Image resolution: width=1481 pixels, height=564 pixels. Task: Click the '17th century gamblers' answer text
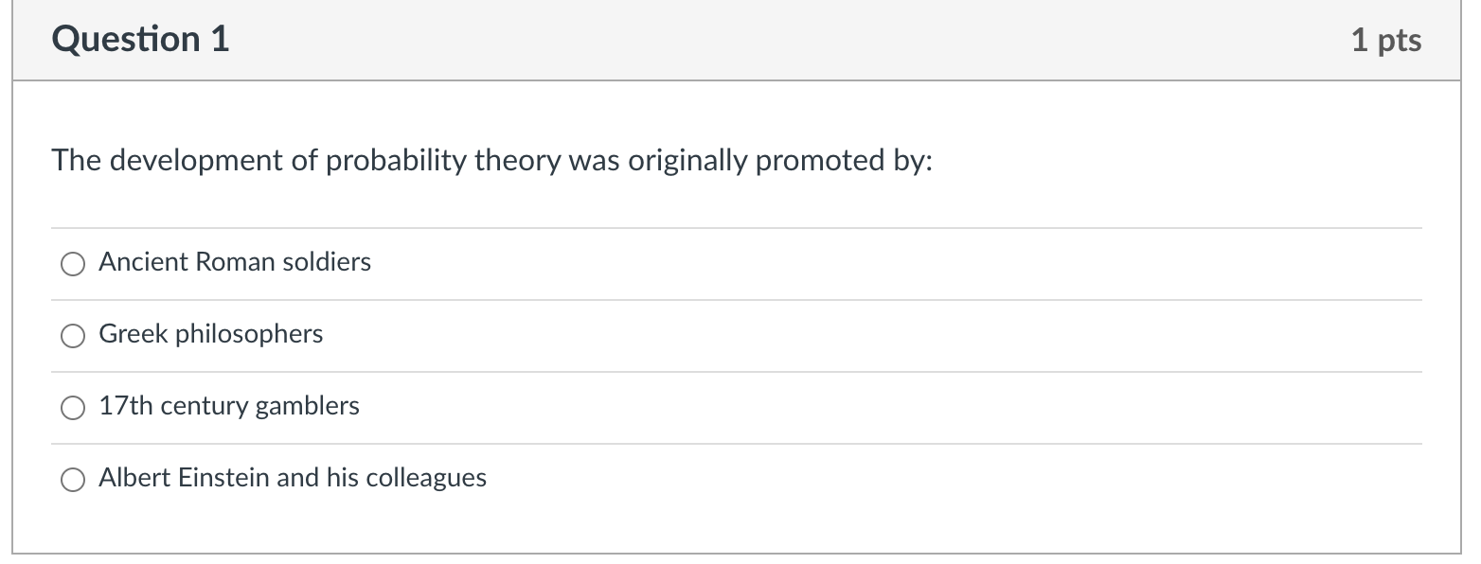(x=228, y=406)
